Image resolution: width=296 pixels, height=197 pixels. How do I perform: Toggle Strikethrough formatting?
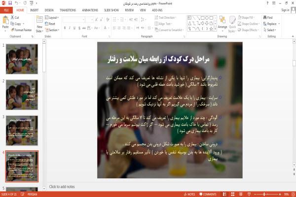point(84,28)
